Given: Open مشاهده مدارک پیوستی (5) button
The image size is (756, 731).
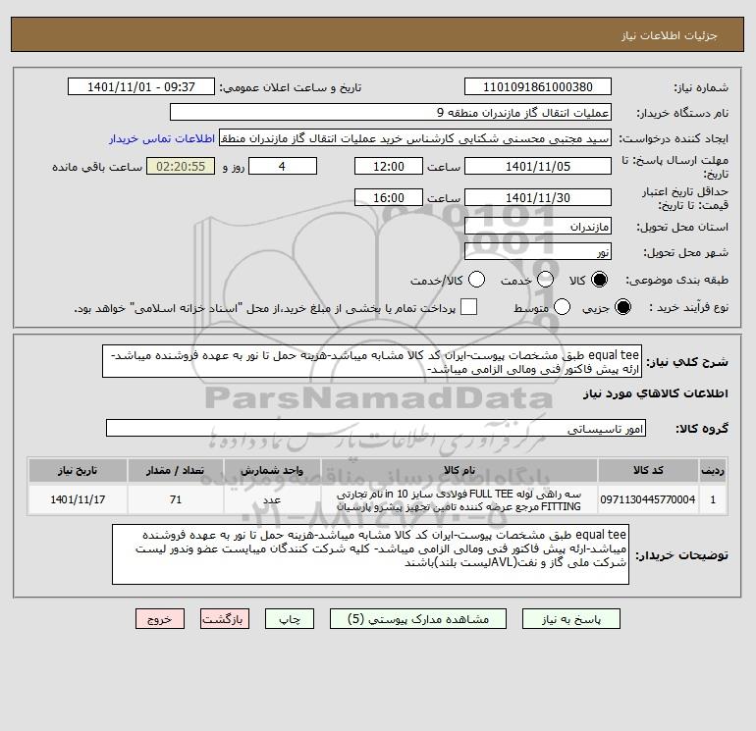Looking at the screenshot, I should (x=418, y=619).
